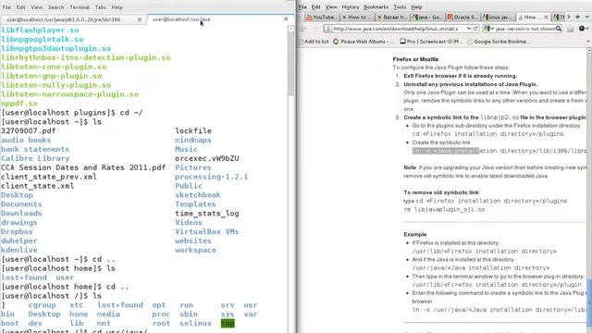Reload the page with refresh icon
Screen dimensions: 592x333
click(x=475, y=29)
